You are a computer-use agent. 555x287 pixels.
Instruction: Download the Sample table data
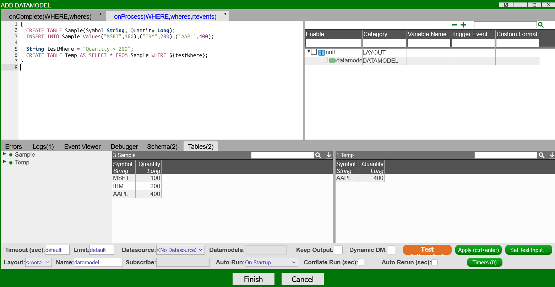(328, 155)
